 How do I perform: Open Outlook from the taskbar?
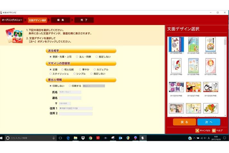point(120,138)
